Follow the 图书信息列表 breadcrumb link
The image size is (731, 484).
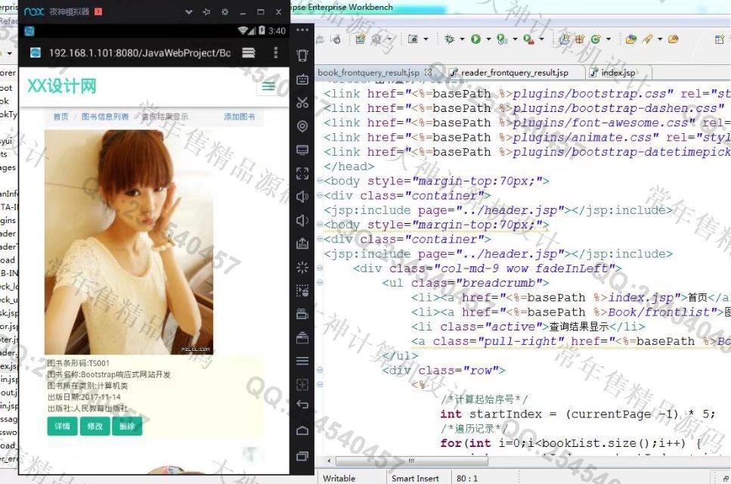click(x=105, y=116)
